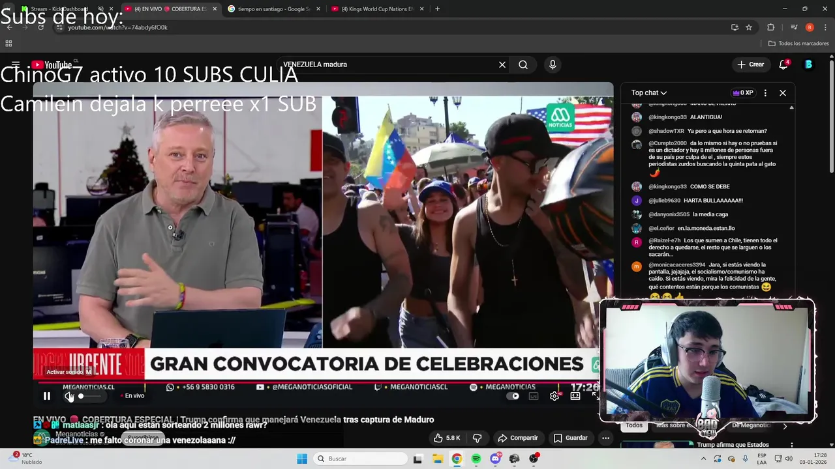Click the ESP LAA language indicator
This screenshot has height=469, width=835.
click(762, 459)
